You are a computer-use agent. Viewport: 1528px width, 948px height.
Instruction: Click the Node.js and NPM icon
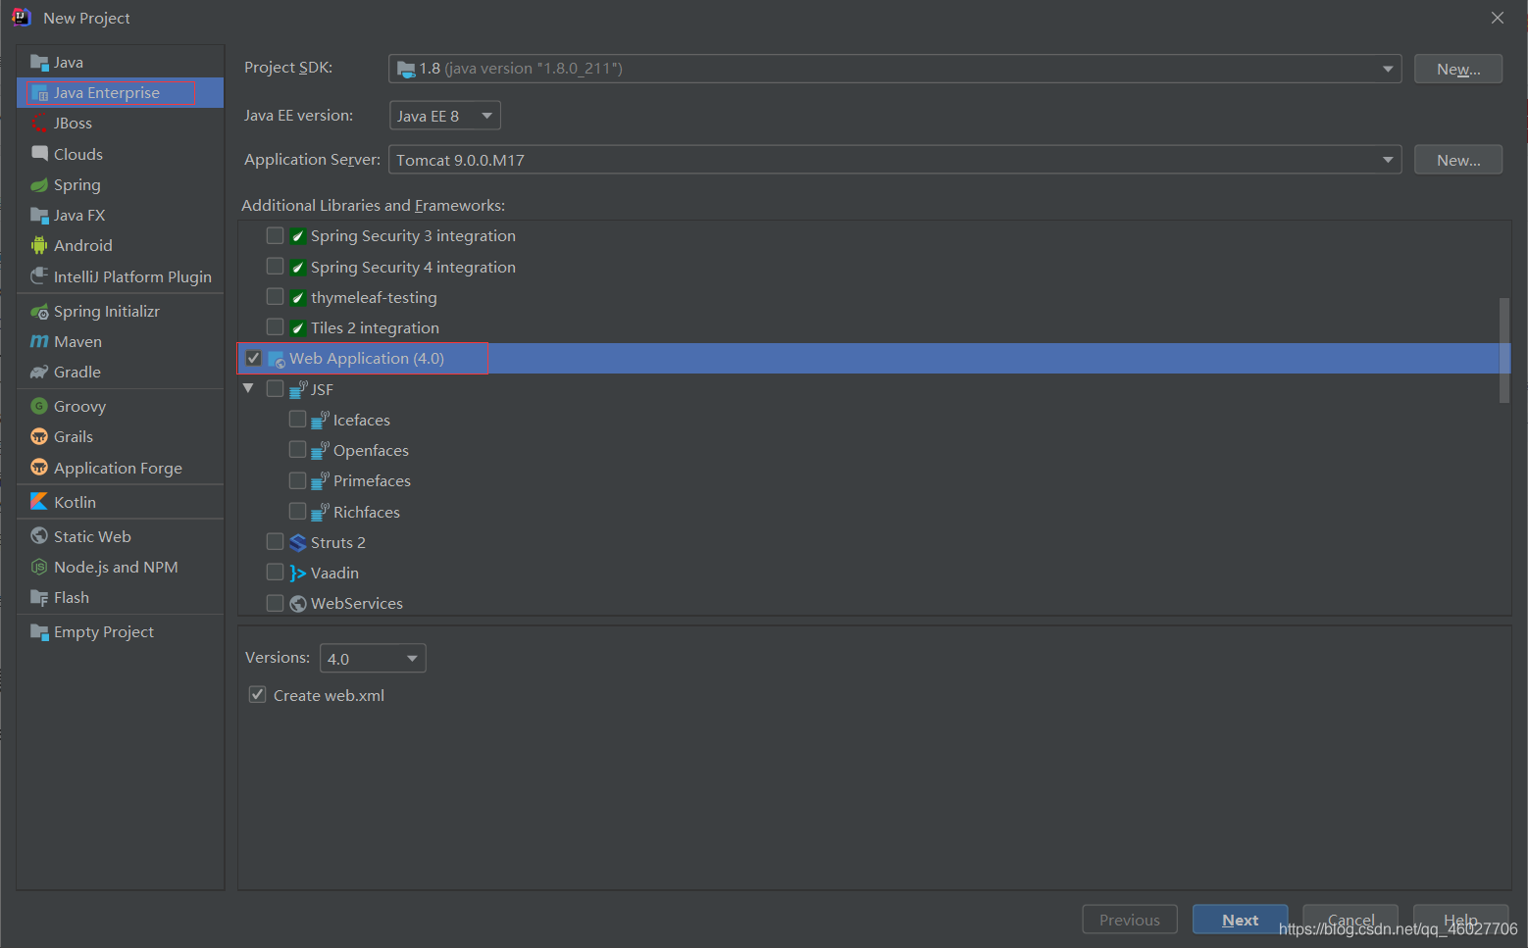(x=39, y=567)
